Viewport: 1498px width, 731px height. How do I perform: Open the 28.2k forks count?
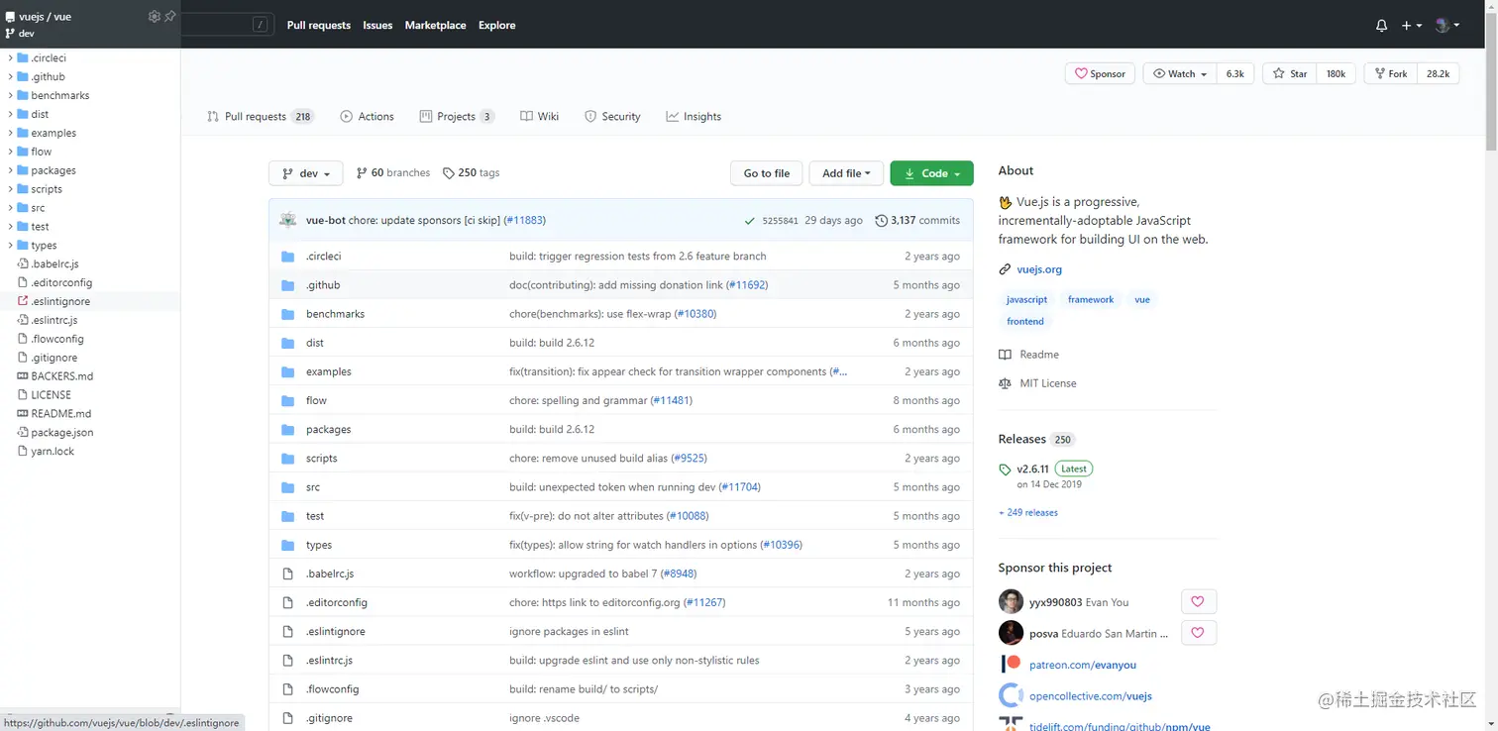coord(1438,73)
